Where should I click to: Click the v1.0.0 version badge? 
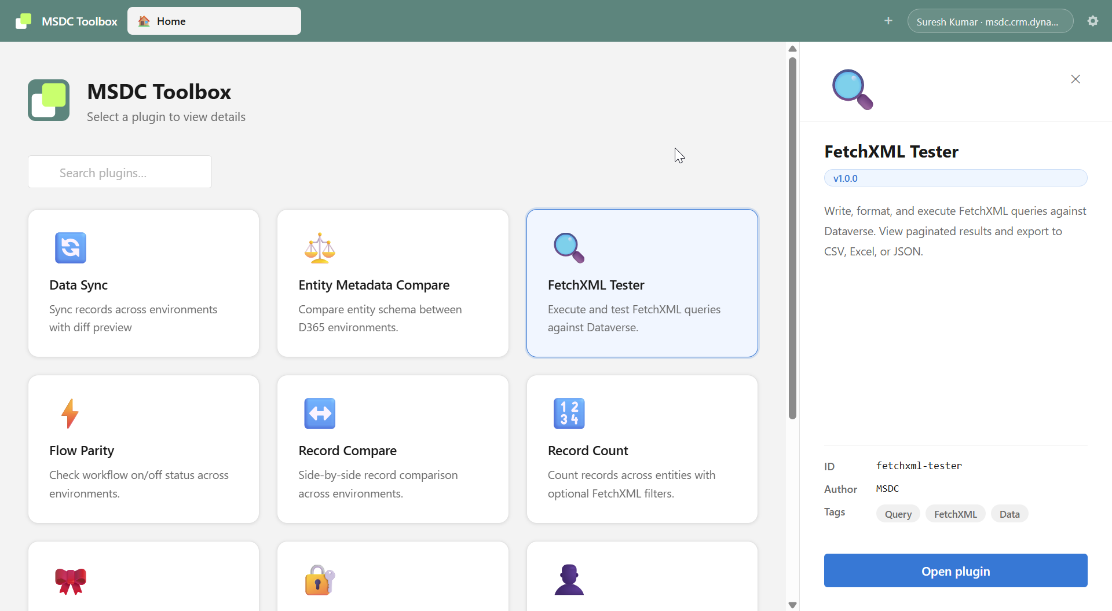tap(956, 178)
